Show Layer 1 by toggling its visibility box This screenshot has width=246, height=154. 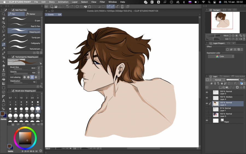(207, 109)
